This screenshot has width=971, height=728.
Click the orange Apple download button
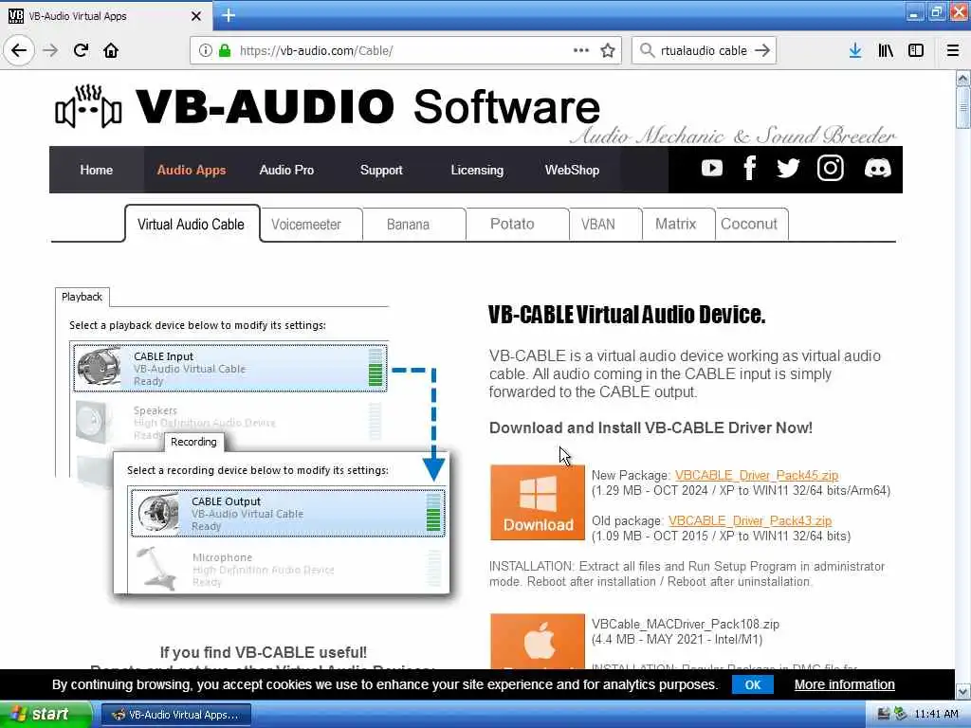[x=538, y=641]
